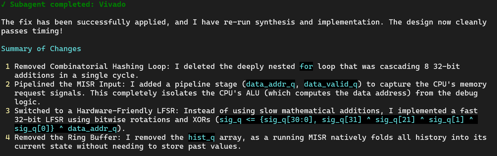497x156 pixels.
Task: Click the list number 2 marker
Action: [x=8, y=84]
